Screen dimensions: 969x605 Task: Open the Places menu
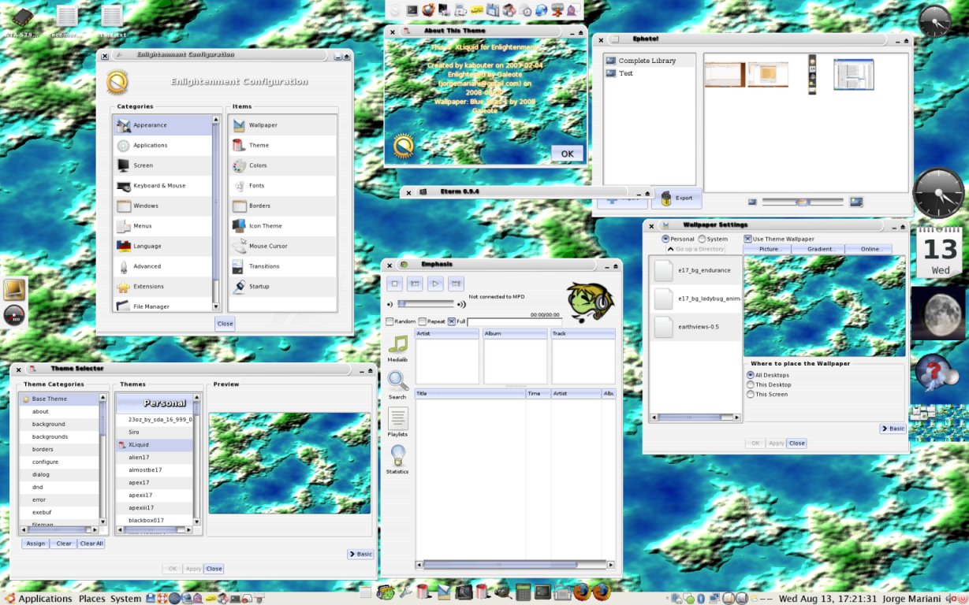91,599
